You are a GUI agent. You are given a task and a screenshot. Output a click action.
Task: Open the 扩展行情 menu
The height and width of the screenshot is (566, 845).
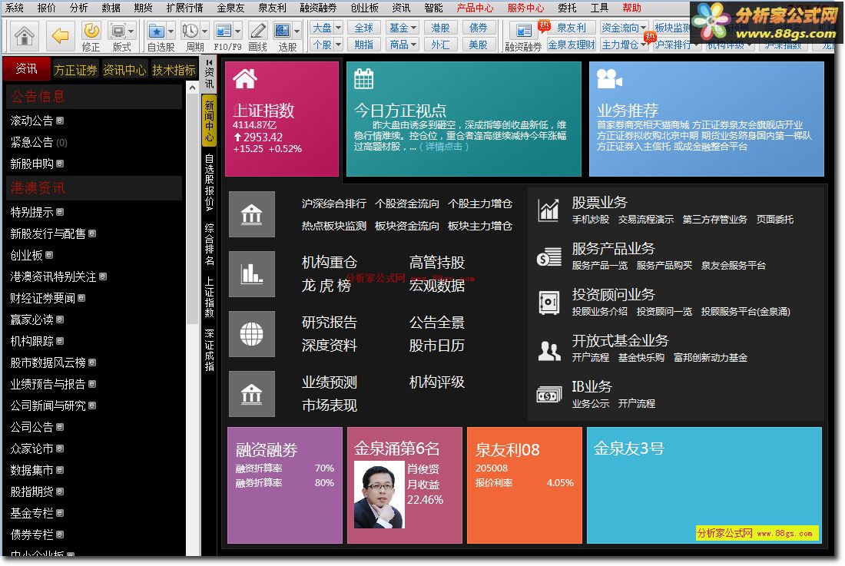185,8
